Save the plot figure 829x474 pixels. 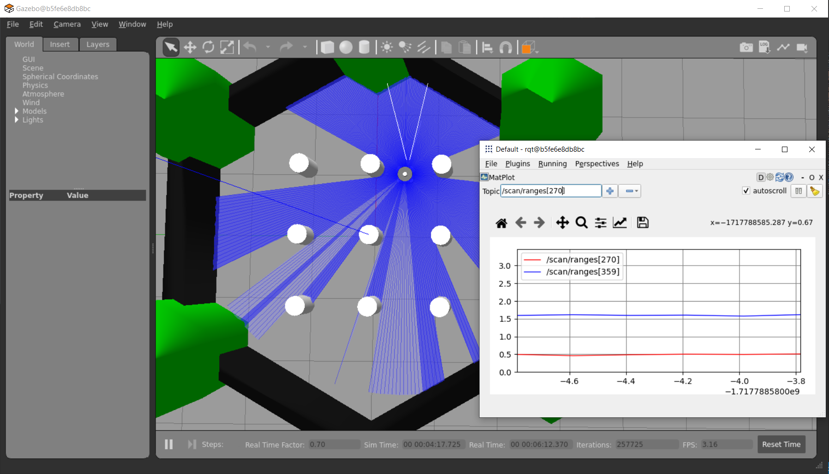tap(643, 223)
